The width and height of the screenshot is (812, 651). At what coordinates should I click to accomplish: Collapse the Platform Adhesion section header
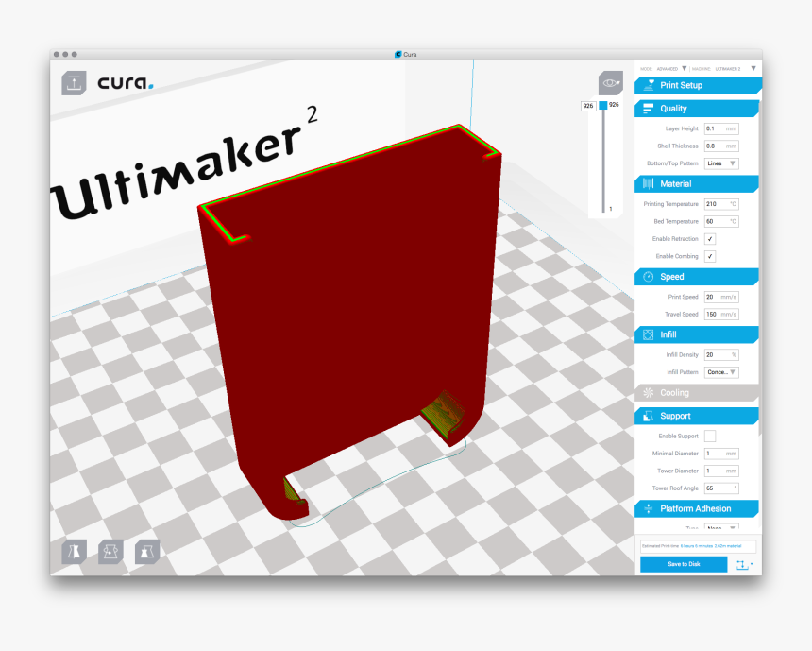point(697,509)
